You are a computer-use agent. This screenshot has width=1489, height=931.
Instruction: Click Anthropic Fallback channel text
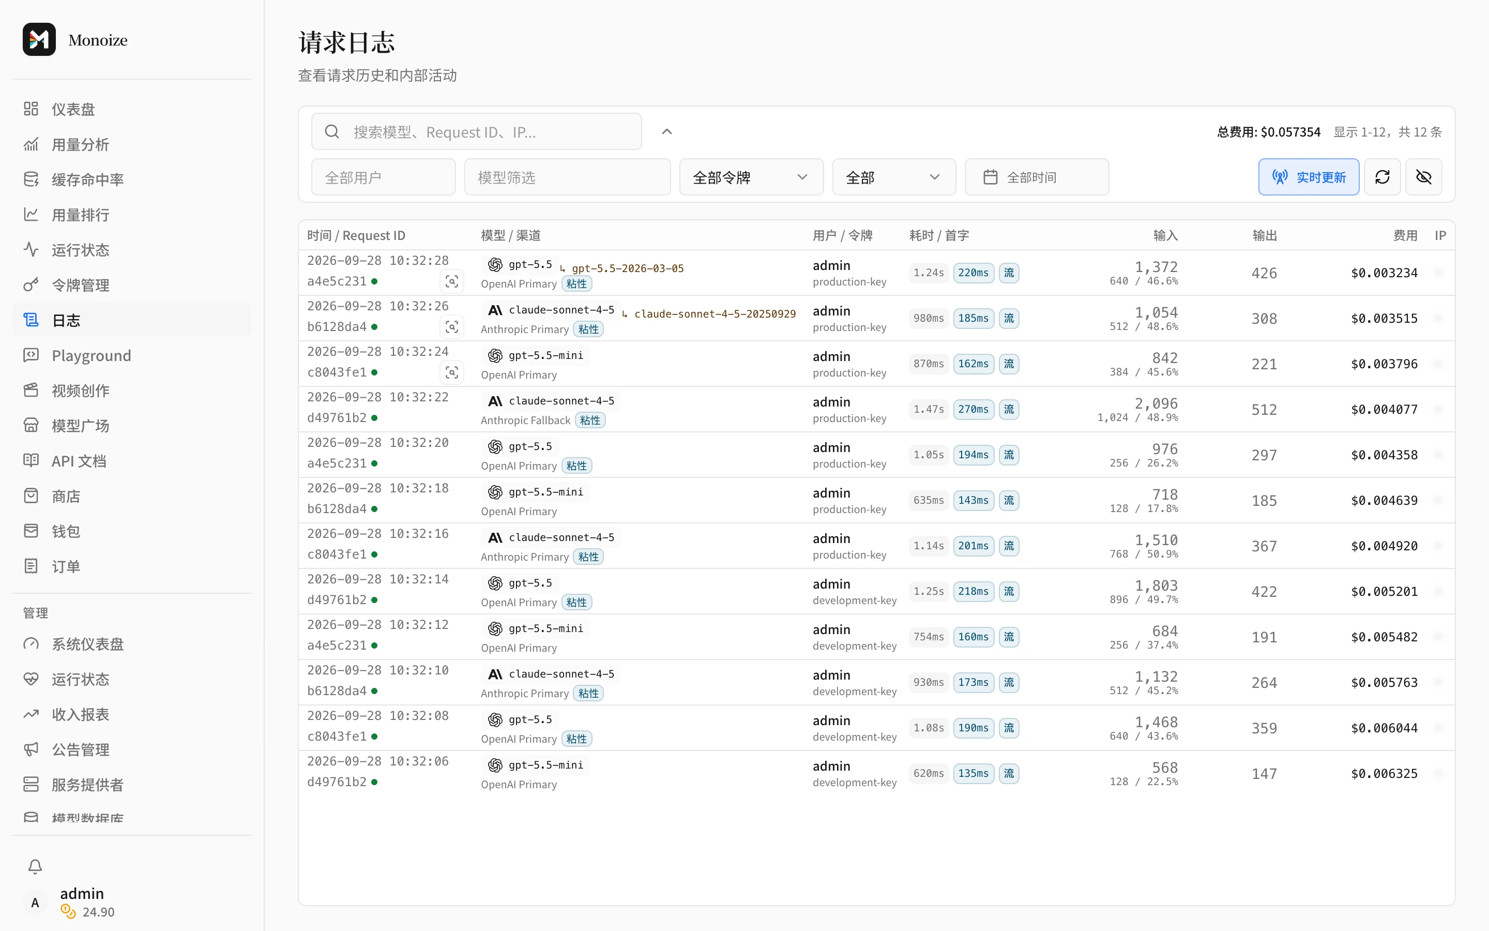click(525, 421)
